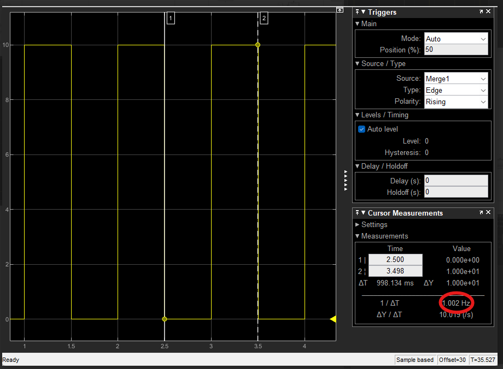Collapse the Main section
503x369 pixels.
(358, 23)
